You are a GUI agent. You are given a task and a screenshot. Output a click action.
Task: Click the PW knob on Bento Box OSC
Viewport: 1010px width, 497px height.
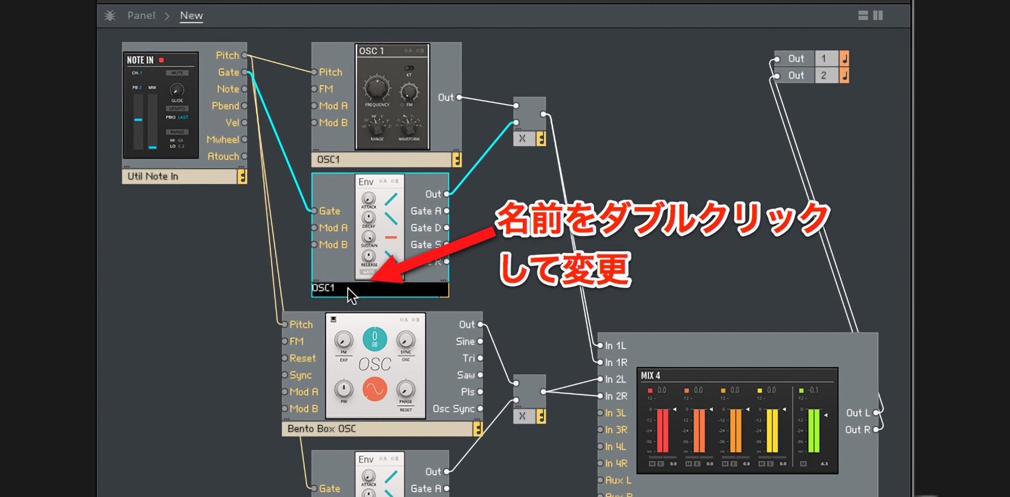tap(343, 389)
